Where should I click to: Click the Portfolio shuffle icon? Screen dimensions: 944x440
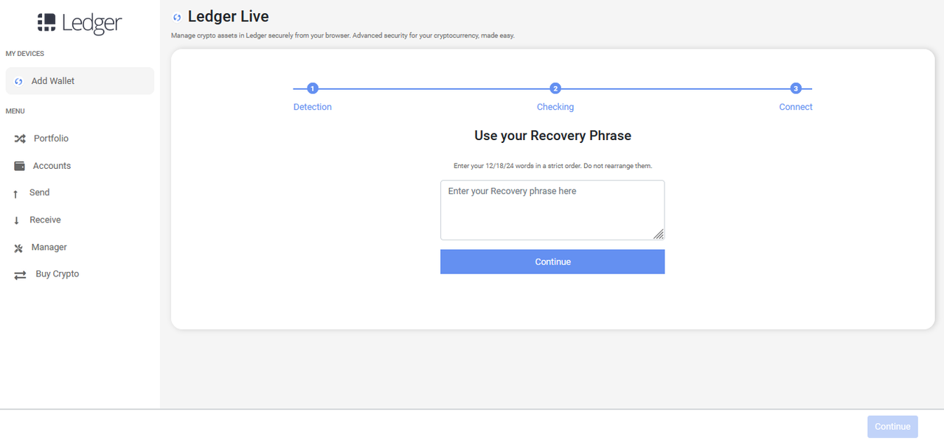coord(20,139)
